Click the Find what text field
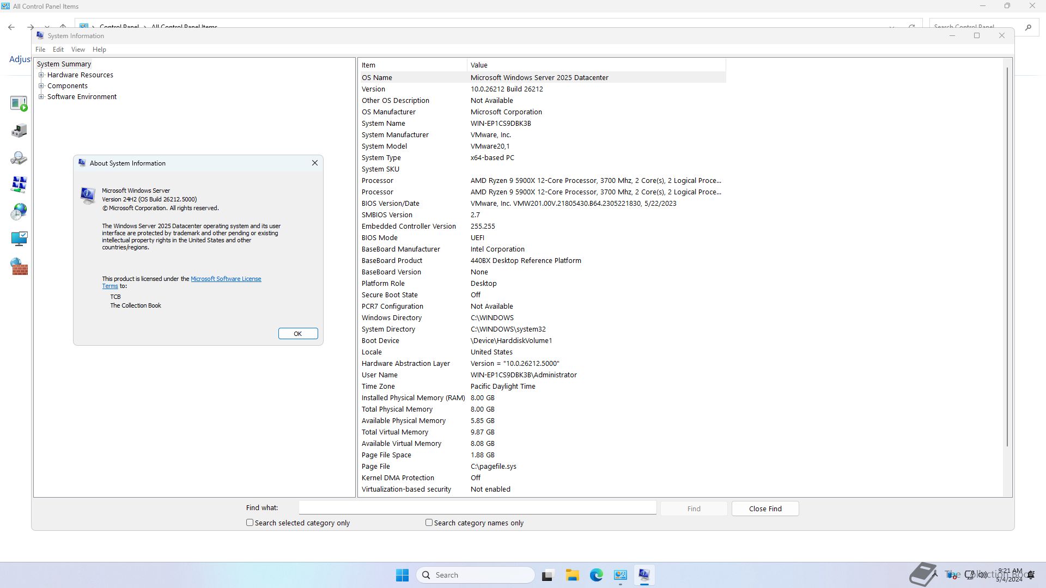Viewport: 1046px width, 588px height. tap(477, 508)
